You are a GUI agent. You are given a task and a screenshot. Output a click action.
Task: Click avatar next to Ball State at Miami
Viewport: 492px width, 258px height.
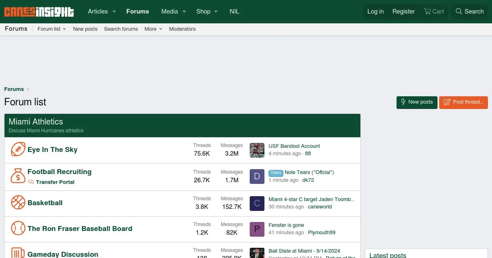click(x=257, y=253)
